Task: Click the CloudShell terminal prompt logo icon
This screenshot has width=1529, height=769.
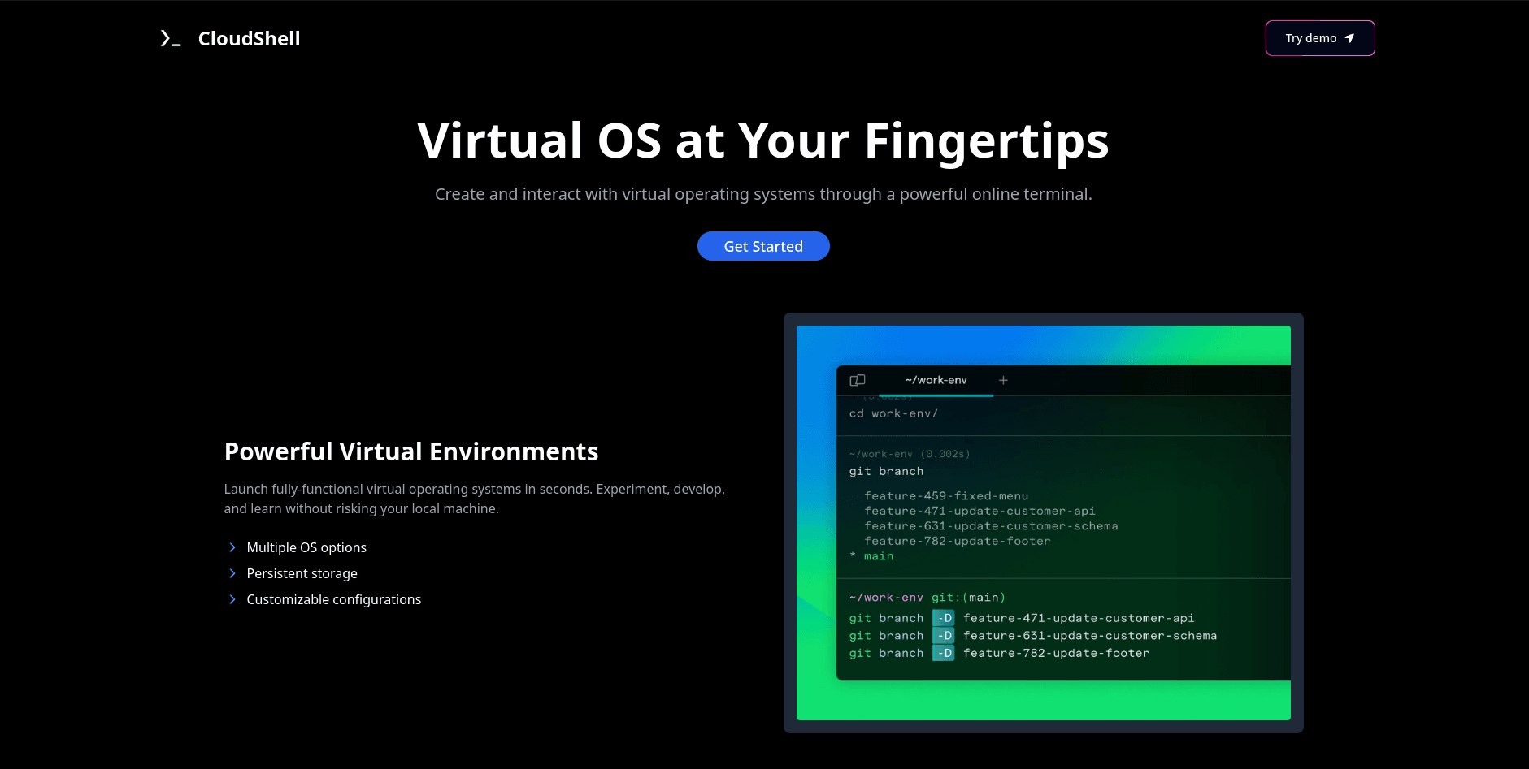Action: [170, 38]
